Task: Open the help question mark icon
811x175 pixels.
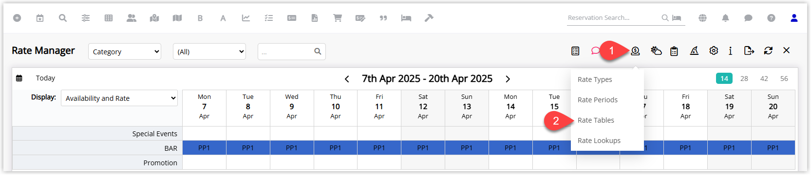Action: 771,18
